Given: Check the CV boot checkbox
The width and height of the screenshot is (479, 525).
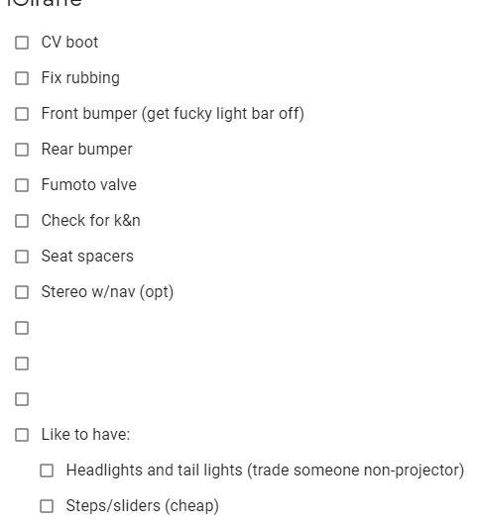Looking at the screenshot, I should point(22,43).
